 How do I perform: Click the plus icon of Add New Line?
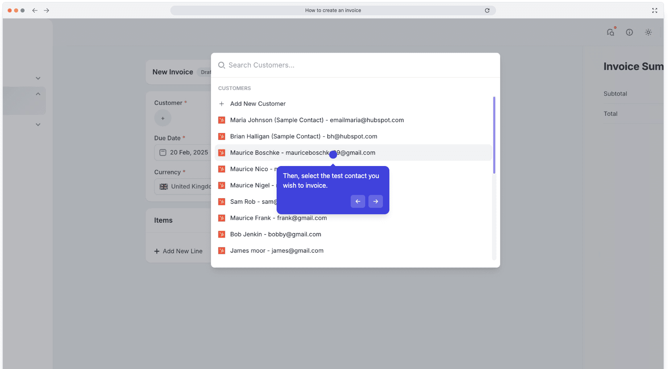(x=157, y=251)
